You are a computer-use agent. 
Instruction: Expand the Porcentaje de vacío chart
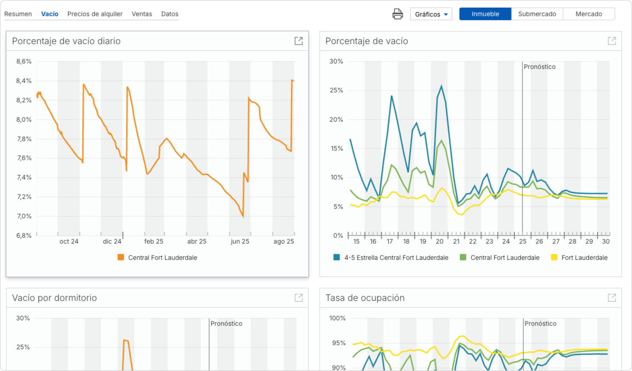point(612,41)
